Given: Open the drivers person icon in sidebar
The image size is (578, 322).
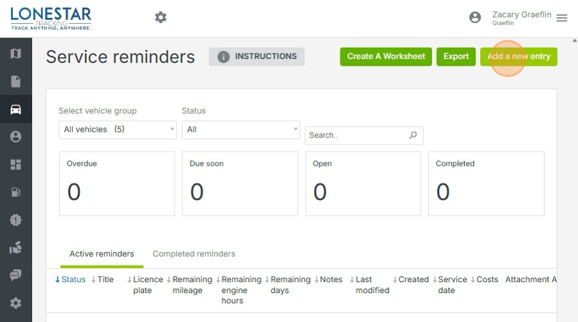Looking at the screenshot, I should click(15, 137).
